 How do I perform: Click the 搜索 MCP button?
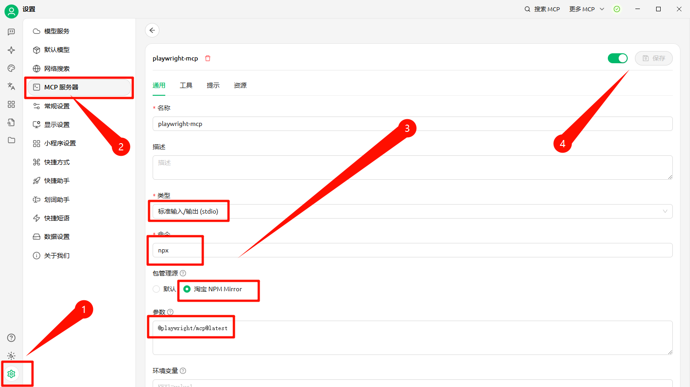(542, 9)
